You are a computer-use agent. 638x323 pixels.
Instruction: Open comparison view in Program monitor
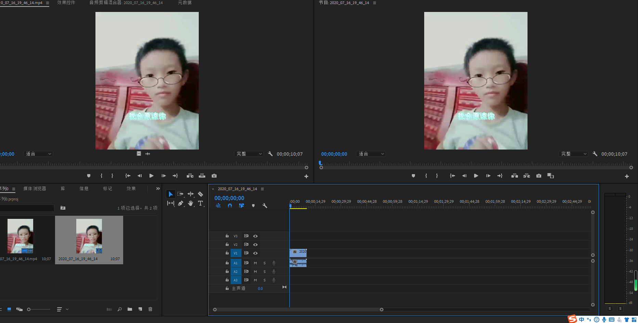click(x=550, y=175)
